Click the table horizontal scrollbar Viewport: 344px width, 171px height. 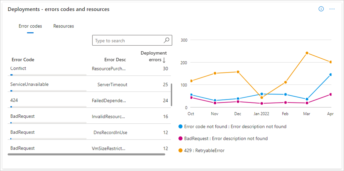click(86, 154)
